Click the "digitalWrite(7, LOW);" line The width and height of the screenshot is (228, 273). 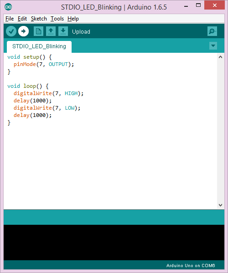tap(47, 108)
